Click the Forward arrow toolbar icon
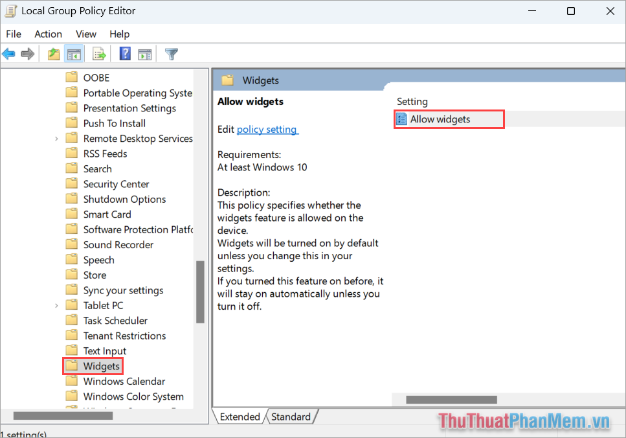Viewport: 626px width, 438px height. tap(27, 54)
